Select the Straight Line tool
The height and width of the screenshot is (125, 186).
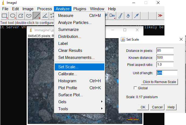(37, 16)
